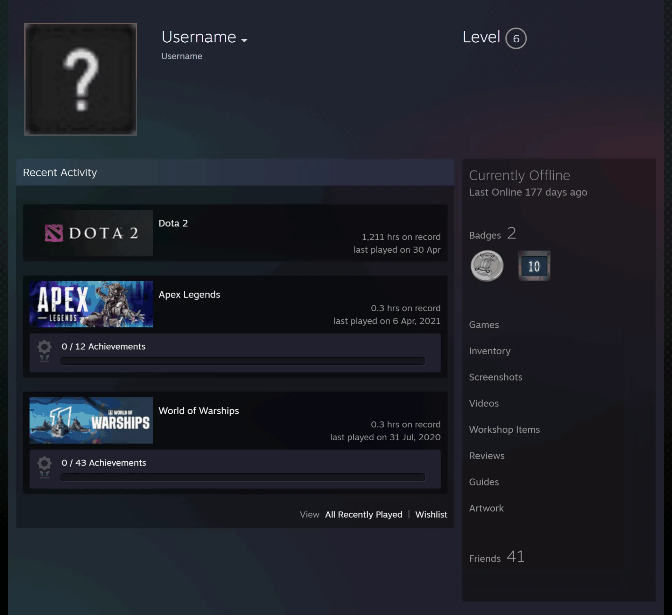Open the Guides link

pos(484,482)
